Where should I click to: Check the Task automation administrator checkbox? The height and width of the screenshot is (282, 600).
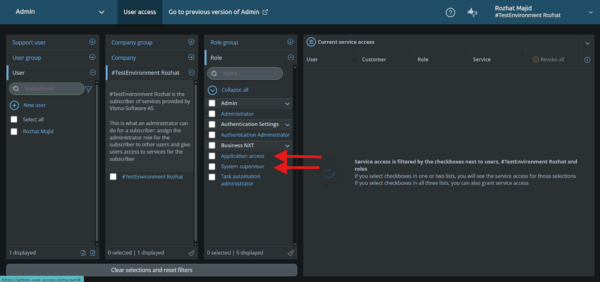[212, 177]
